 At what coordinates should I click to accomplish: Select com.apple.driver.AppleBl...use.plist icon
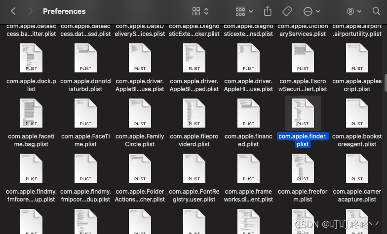point(140,58)
